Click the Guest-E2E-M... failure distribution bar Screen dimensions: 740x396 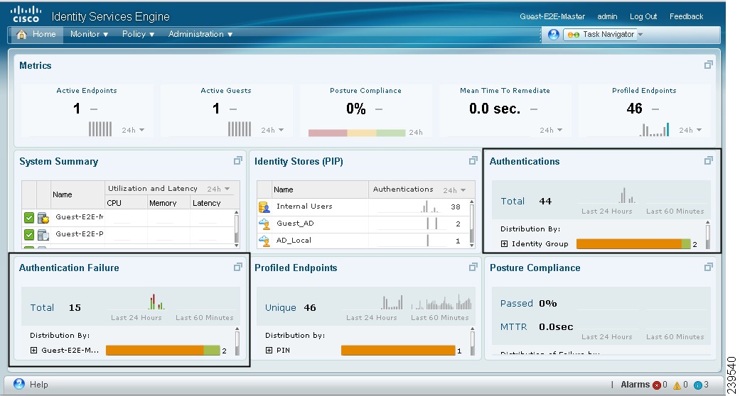[x=163, y=351]
